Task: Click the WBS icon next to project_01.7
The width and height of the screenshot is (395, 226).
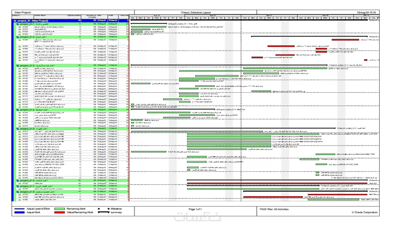Action: (x=17, y=186)
